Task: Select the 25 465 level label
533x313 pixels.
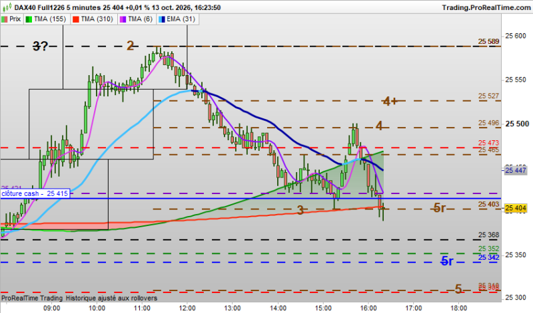Action: [488, 150]
